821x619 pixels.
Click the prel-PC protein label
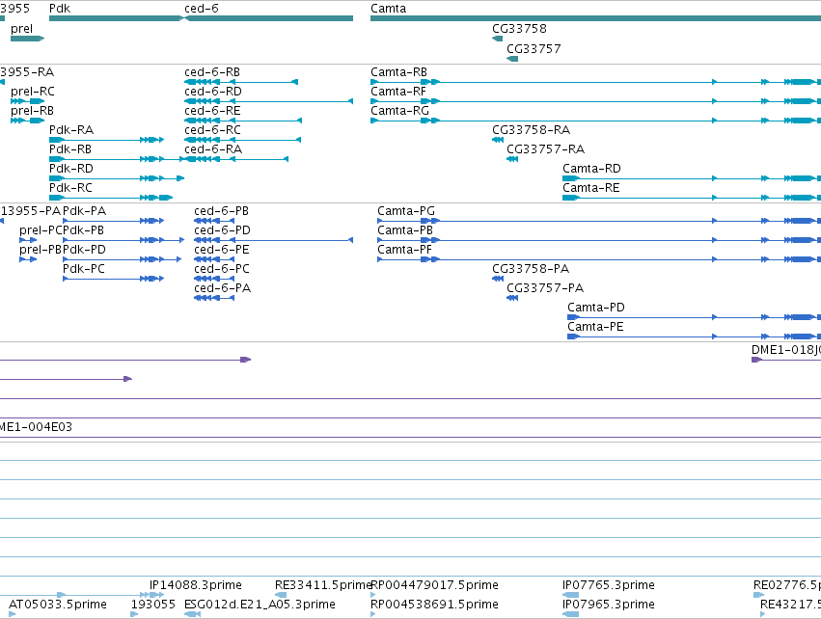point(41,230)
